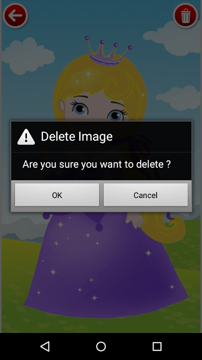Tap the princess's purple crown
The width and height of the screenshot is (202, 360).
[108, 51]
